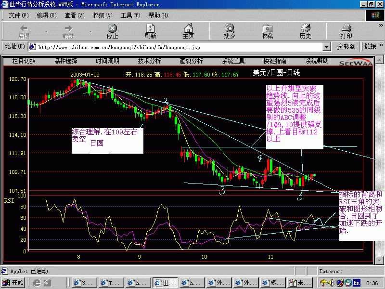Select the 画线分析 line drawing menu
The width and height of the screenshot is (385, 289).
click(x=191, y=61)
